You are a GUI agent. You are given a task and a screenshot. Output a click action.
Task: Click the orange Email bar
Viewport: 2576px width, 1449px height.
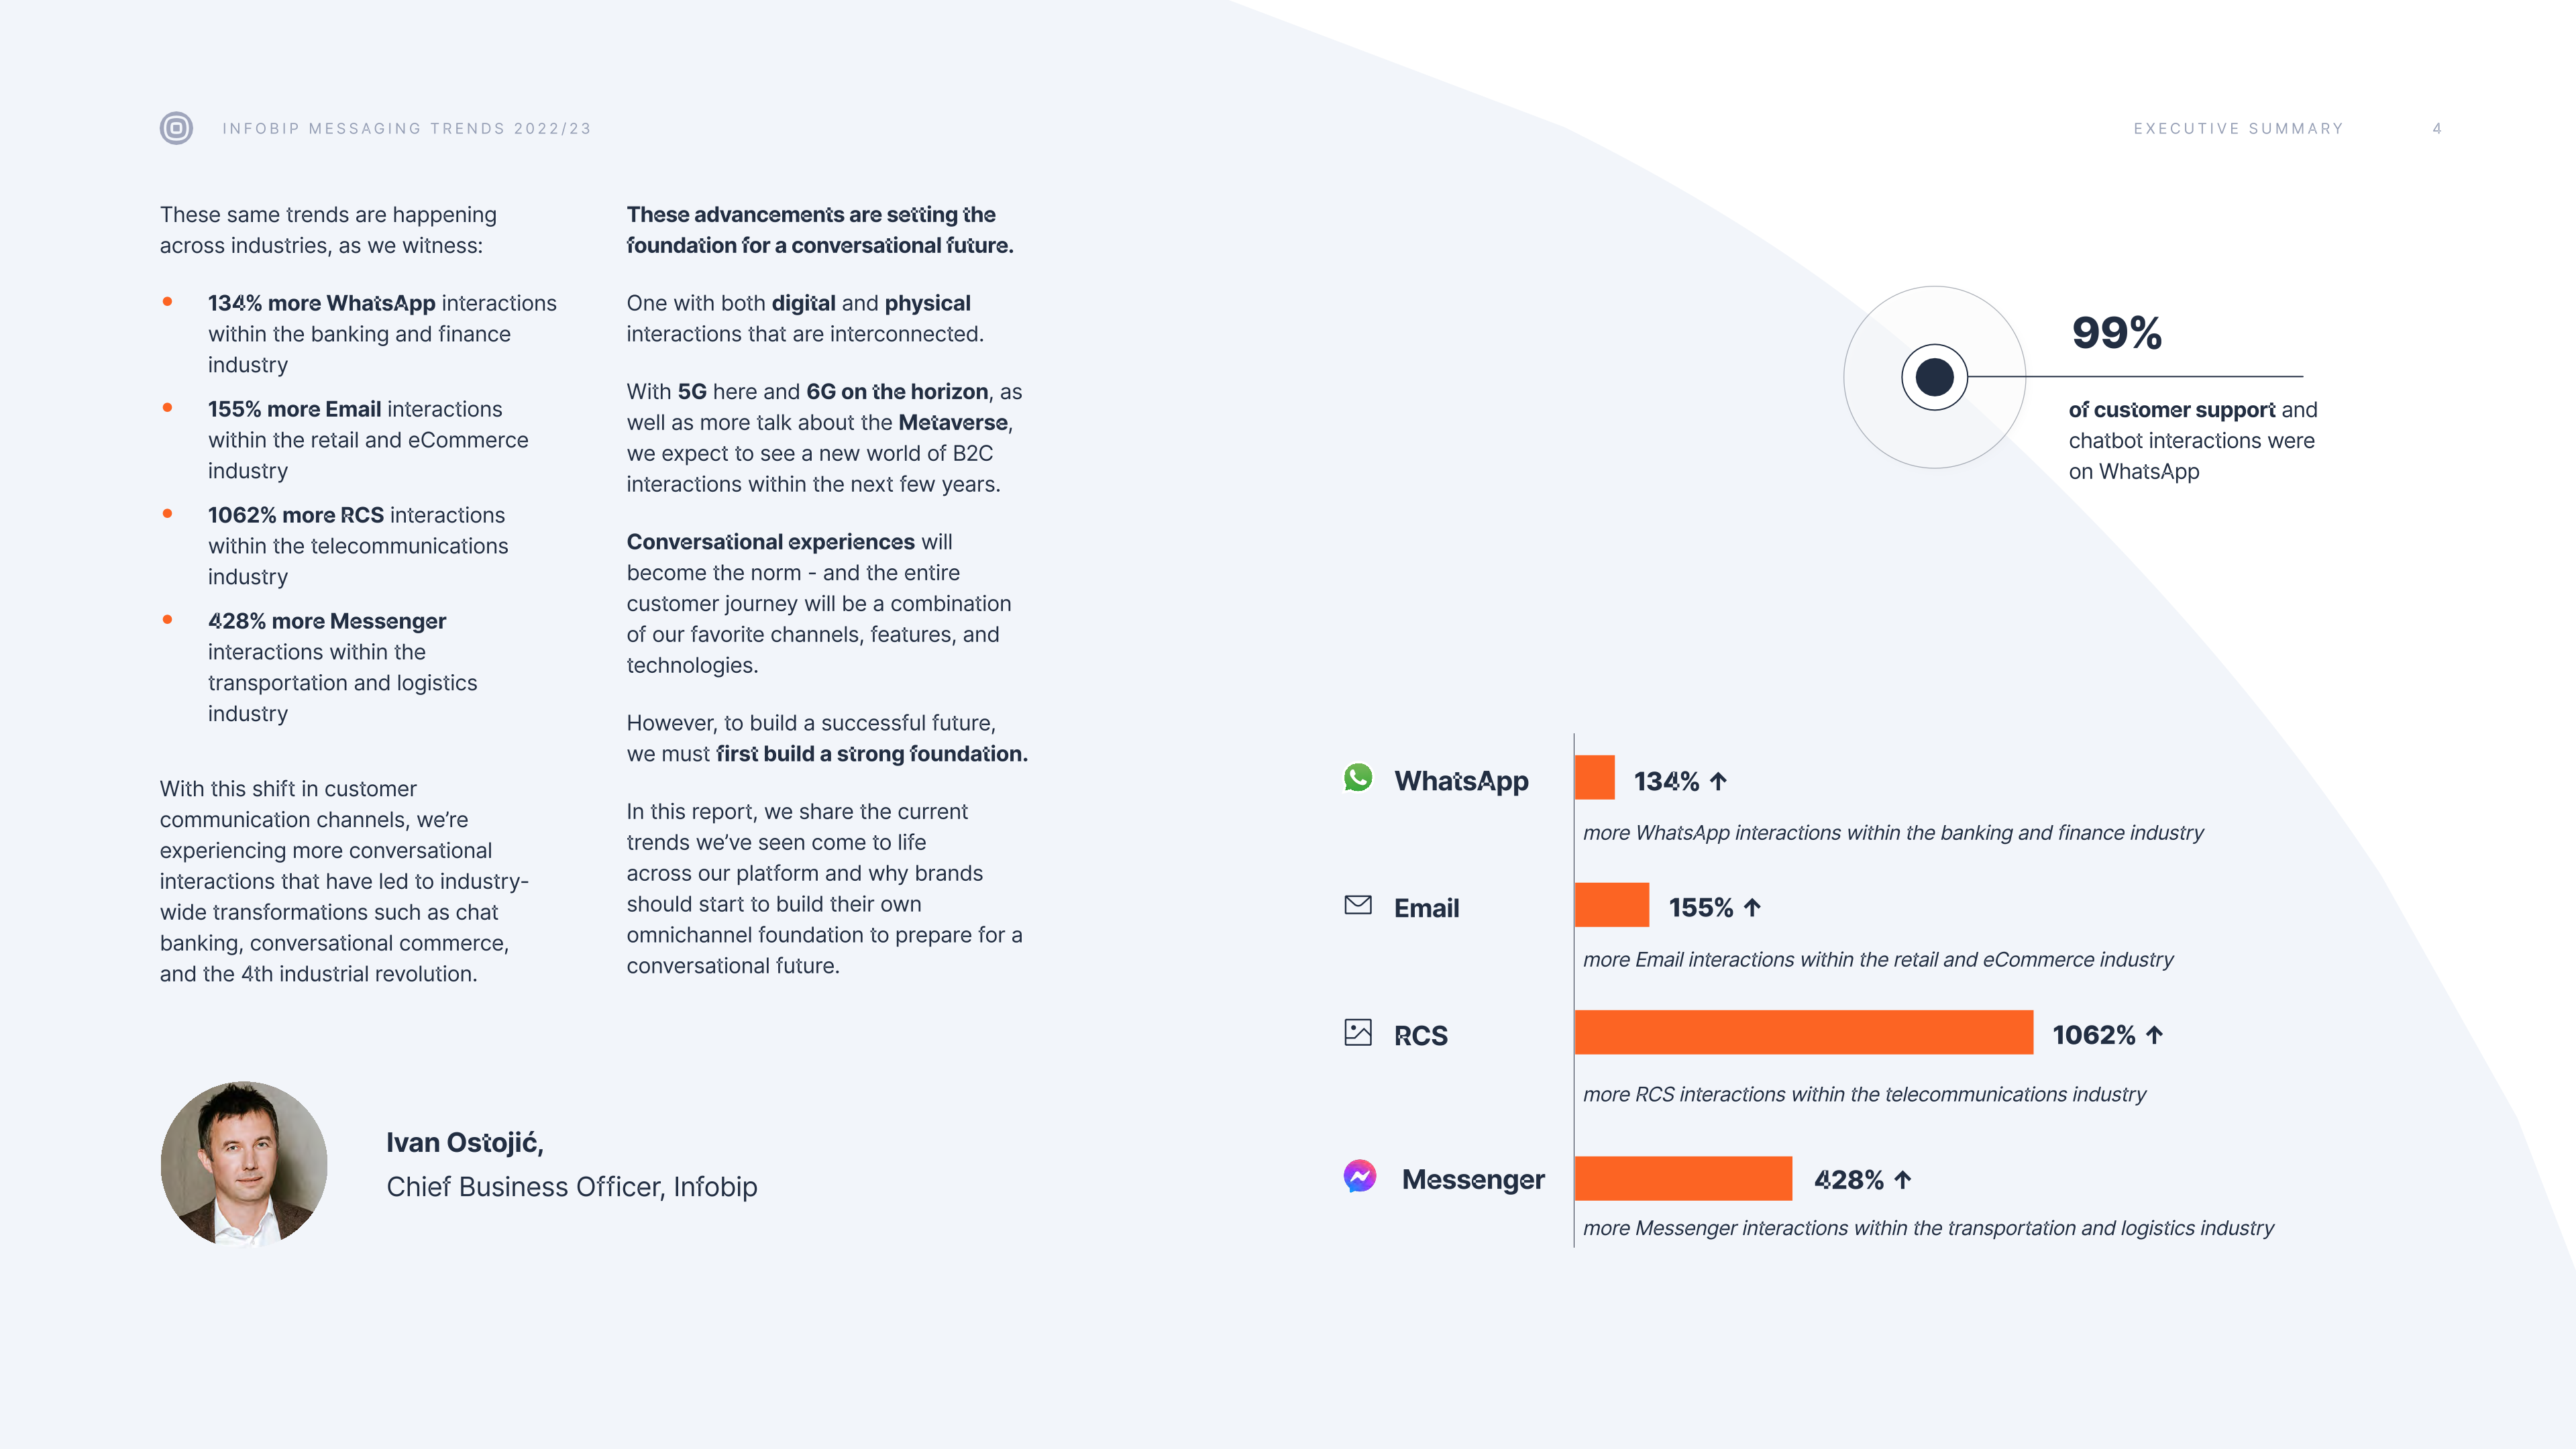pyautogui.click(x=1612, y=905)
